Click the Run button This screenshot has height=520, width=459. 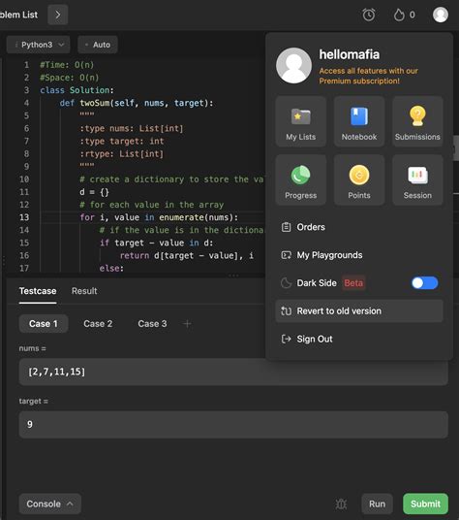pos(378,504)
